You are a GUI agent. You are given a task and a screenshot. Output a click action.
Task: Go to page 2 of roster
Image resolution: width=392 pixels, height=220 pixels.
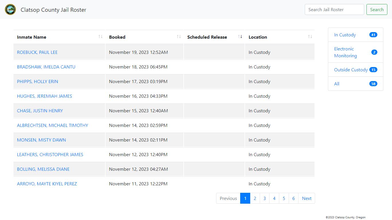tap(255, 198)
